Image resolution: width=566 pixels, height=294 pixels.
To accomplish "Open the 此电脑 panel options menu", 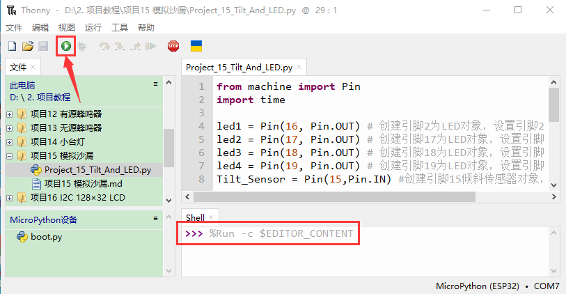I will tap(156, 84).
